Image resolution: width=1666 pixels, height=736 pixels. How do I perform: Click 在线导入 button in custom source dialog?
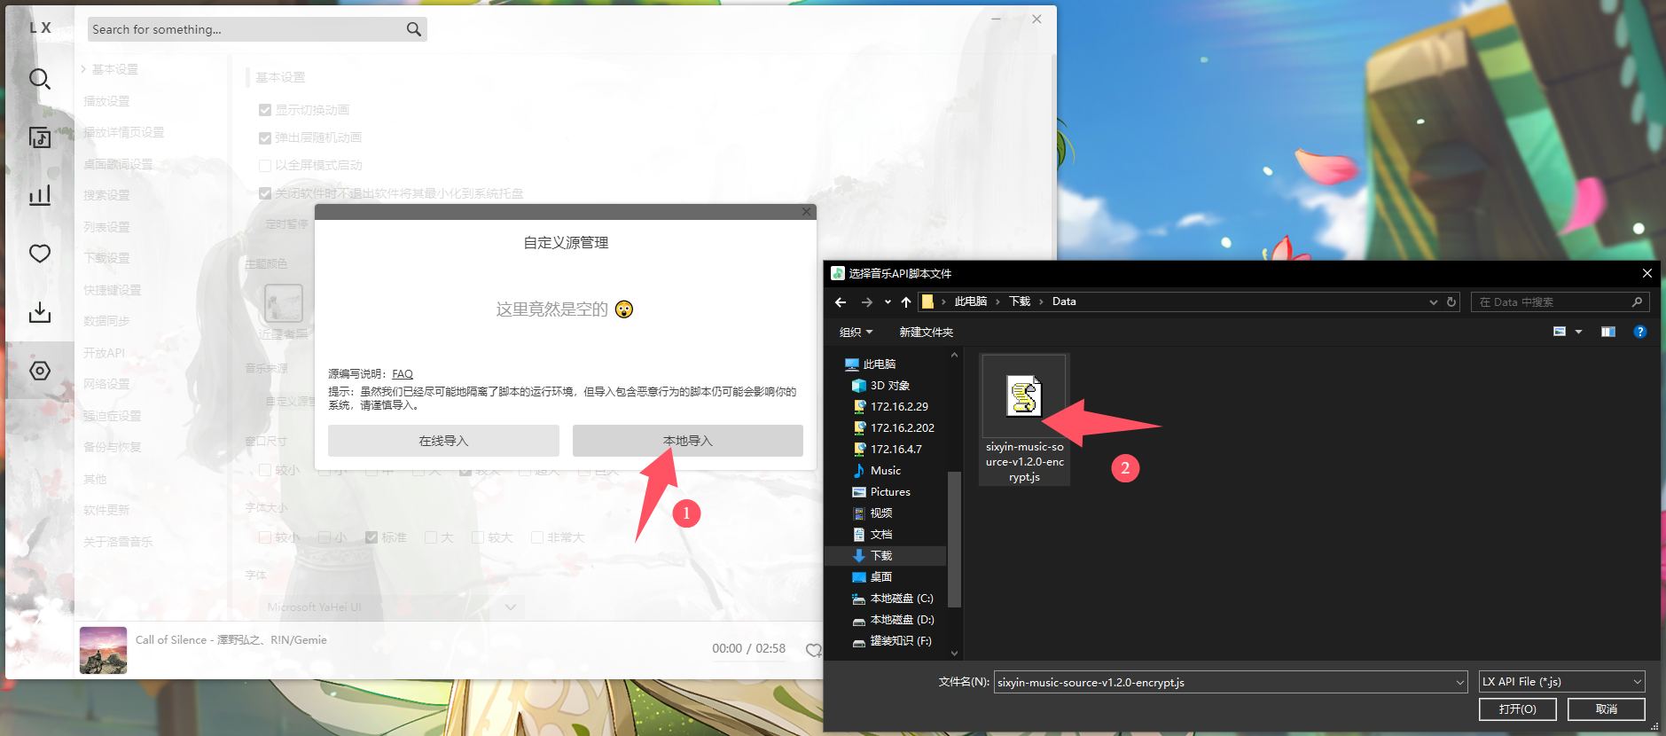(443, 441)
